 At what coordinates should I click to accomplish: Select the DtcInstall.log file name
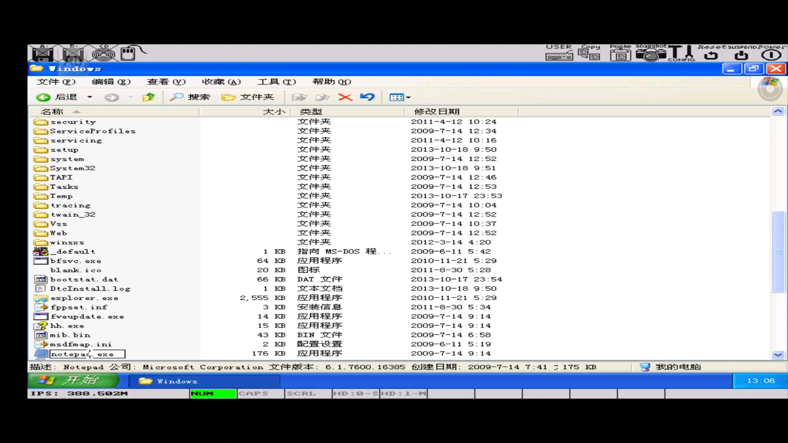(x=90, y=289)
